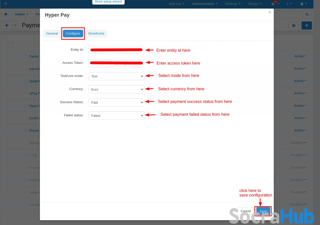Screen dimensions: 320x225
Task: Click the shopping cart icon
Action: 5,4
